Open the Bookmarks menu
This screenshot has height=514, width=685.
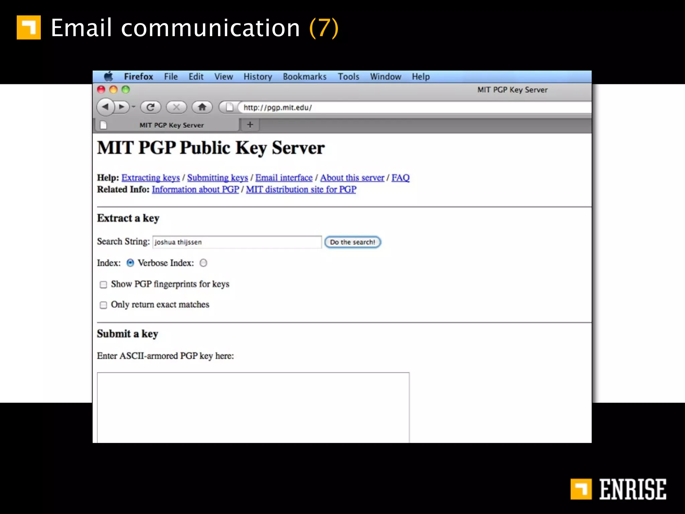coord(305,77)
